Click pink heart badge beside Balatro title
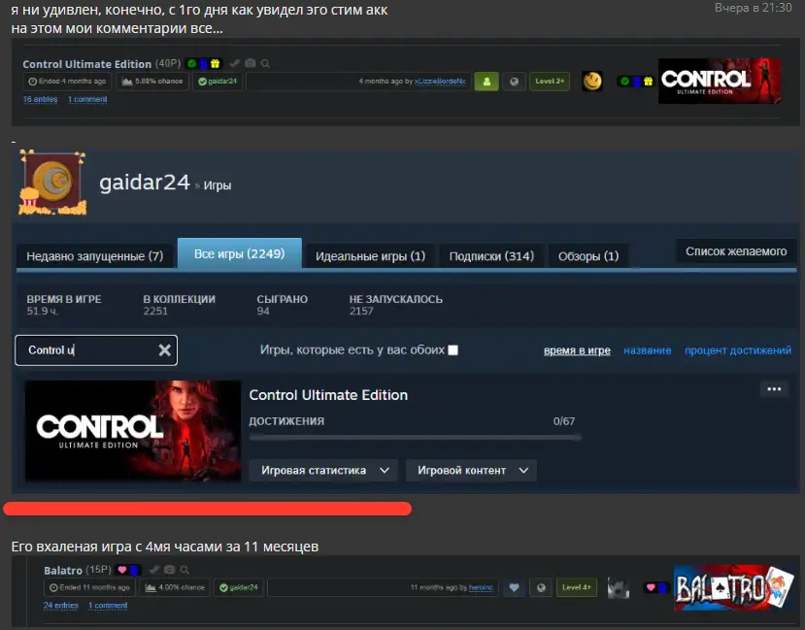This screenshot has width=805, height=630. [122, 570]
